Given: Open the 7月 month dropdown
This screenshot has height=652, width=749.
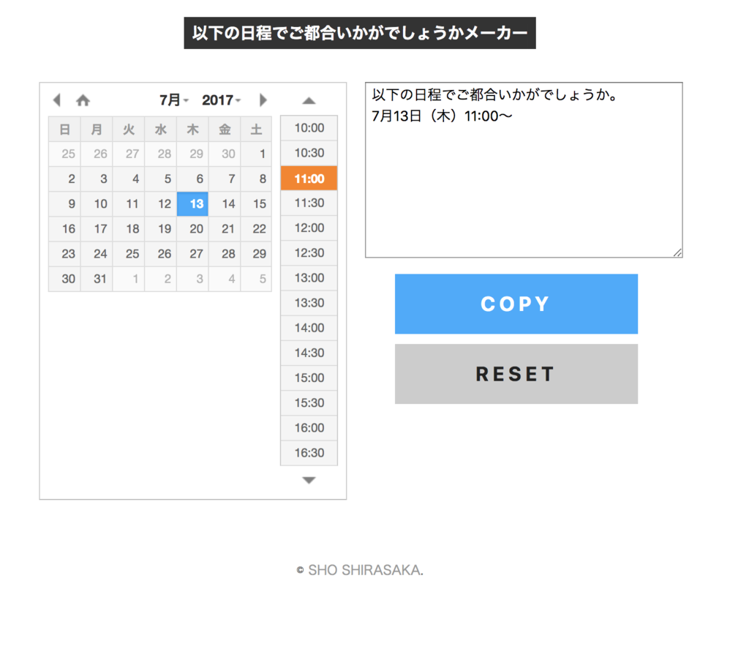Looking at the screenshot, I should [x=174, y=100].
